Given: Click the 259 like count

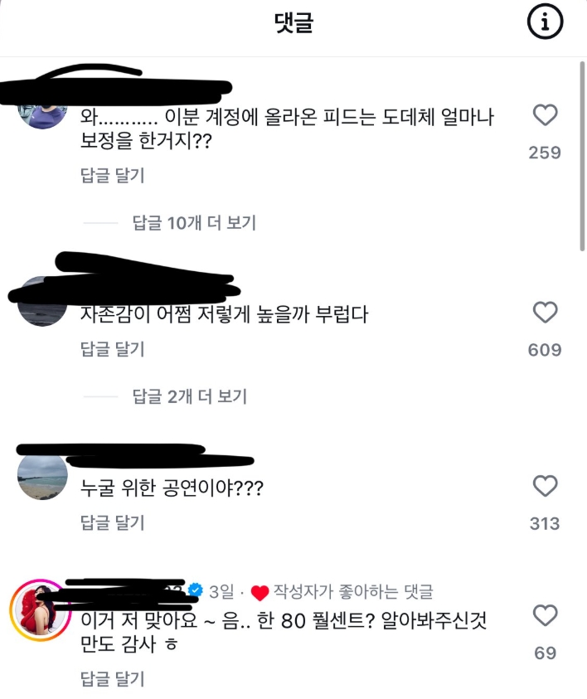Looking at the screenshot, I should (x=545, y=153).
